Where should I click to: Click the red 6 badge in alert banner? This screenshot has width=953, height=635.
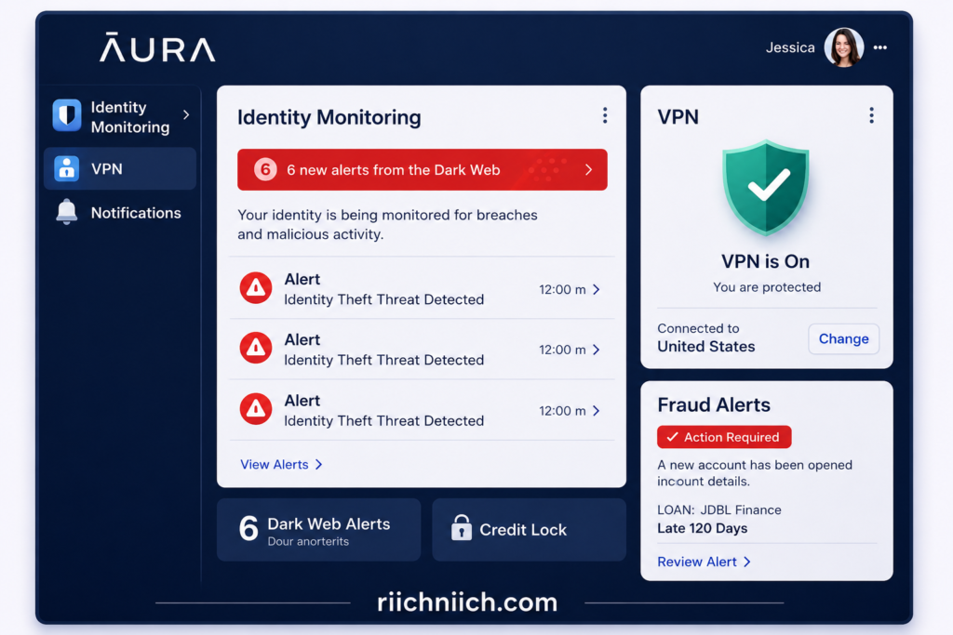pos(265,169)
